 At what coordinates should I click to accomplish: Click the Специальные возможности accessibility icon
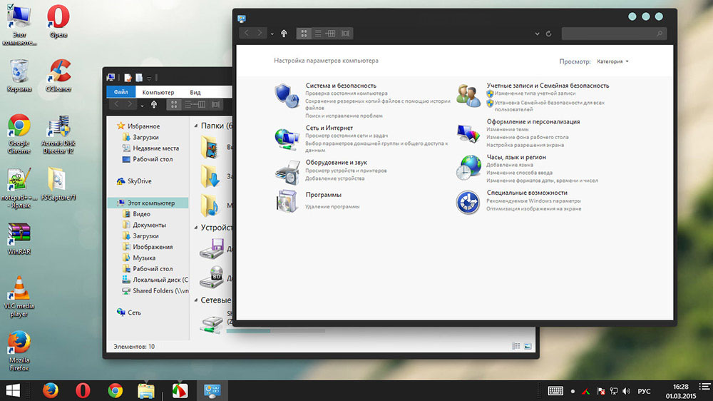[468, 202]
